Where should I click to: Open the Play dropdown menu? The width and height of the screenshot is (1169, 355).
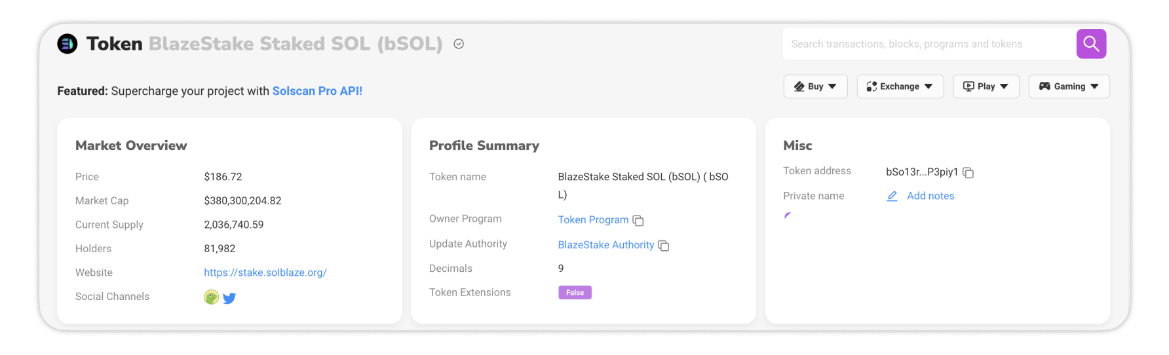(x=986, y=86)
